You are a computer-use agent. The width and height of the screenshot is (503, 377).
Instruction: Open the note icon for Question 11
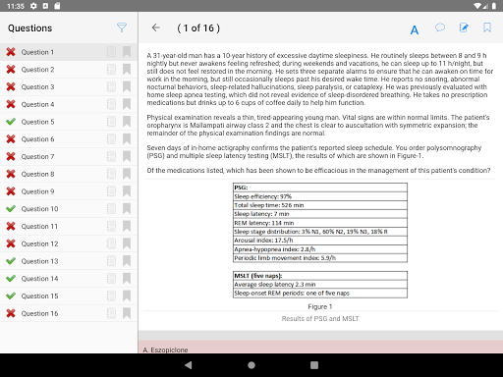111,226
